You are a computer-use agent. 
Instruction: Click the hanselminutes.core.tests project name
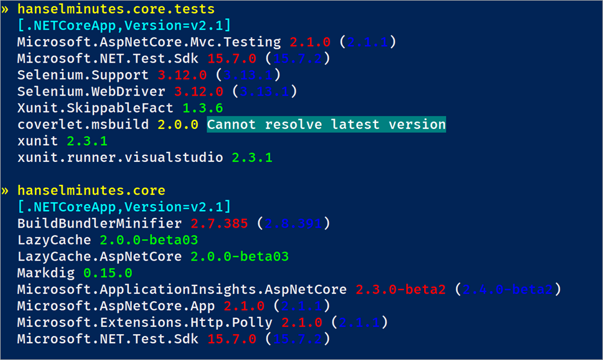point(116,10)
